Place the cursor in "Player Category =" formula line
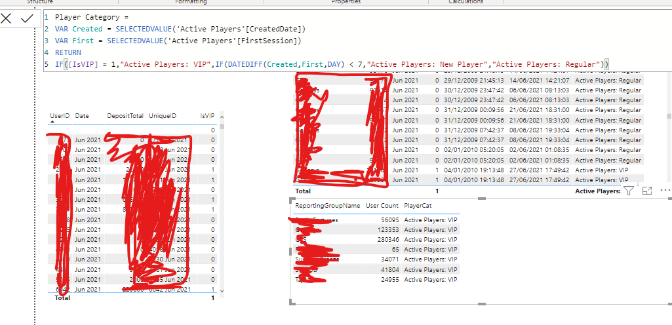 tap(92, 18)
